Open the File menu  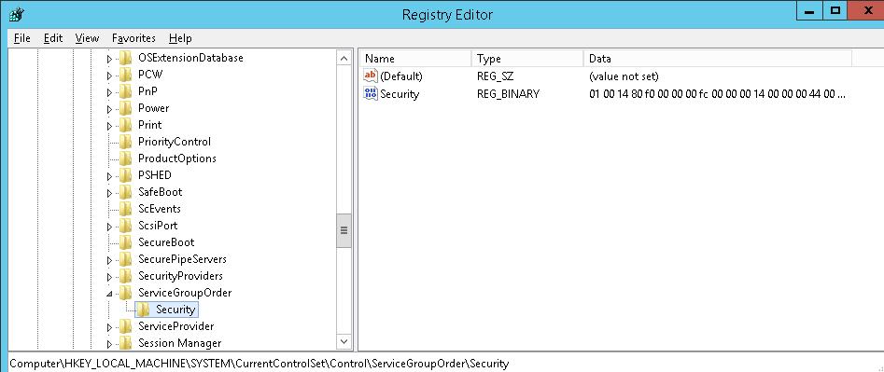tap(22, 38)
